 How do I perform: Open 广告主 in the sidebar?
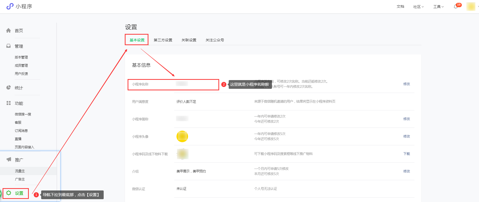pos(20,179)
